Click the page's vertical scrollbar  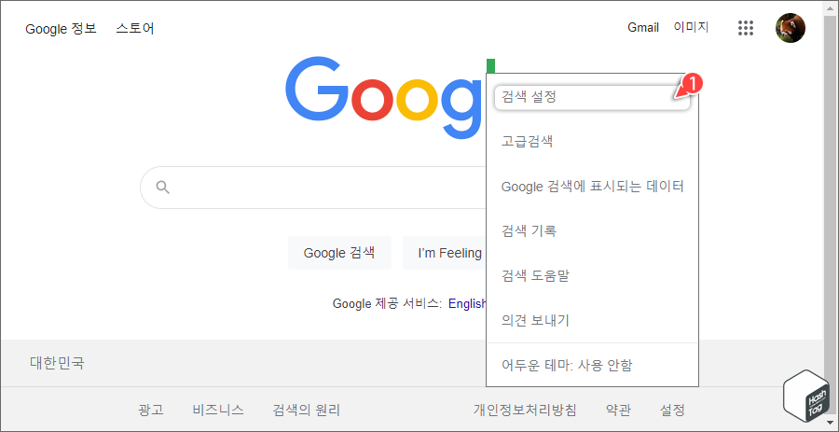(831, 214)
